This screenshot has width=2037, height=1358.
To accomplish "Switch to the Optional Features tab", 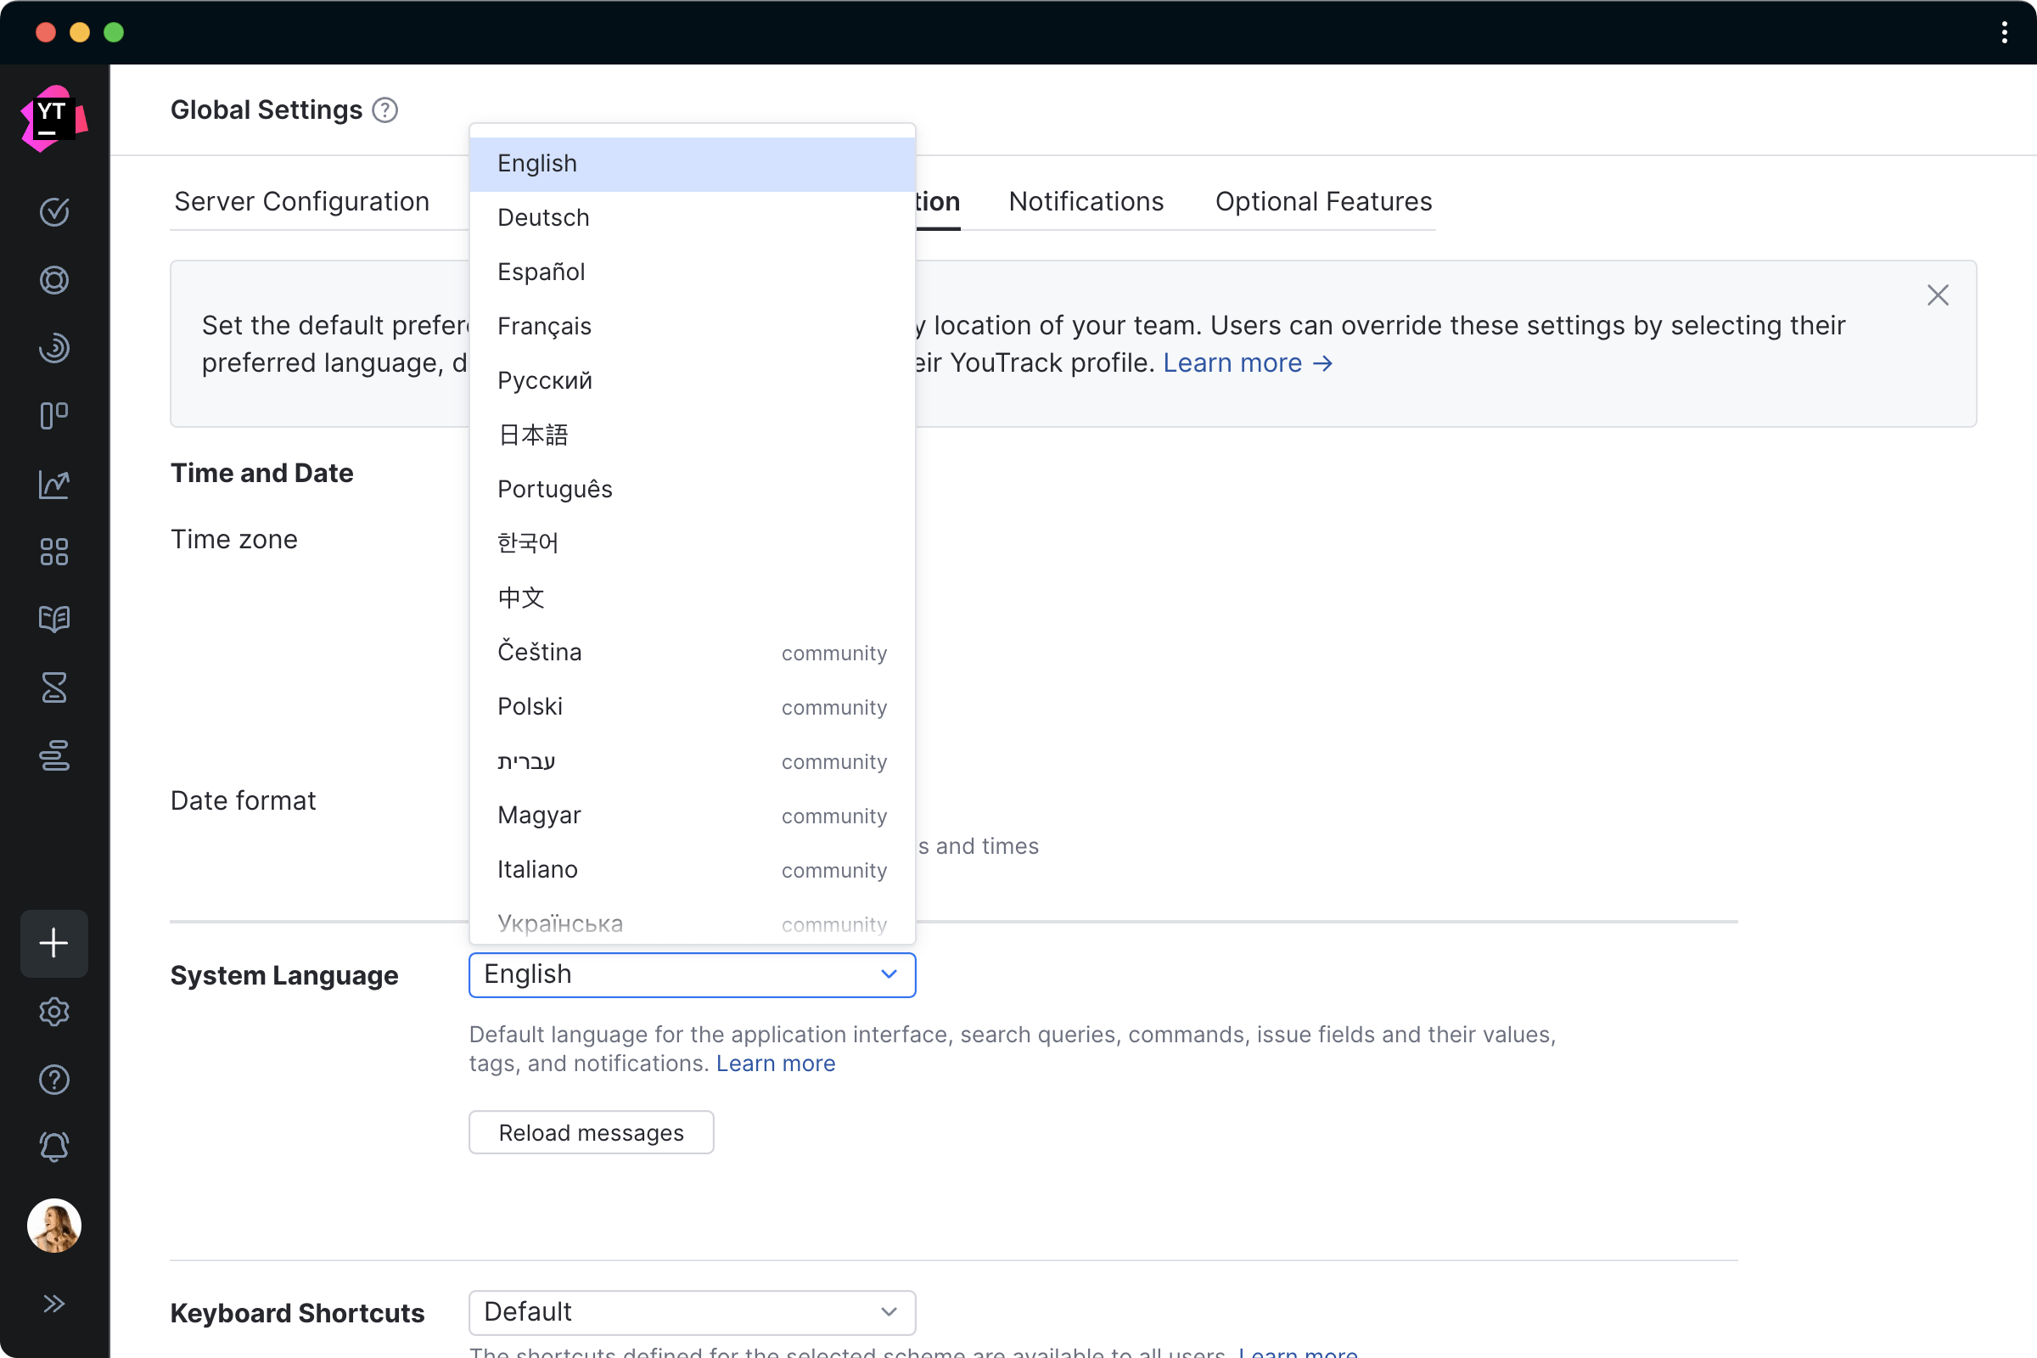I will 1322,201.
